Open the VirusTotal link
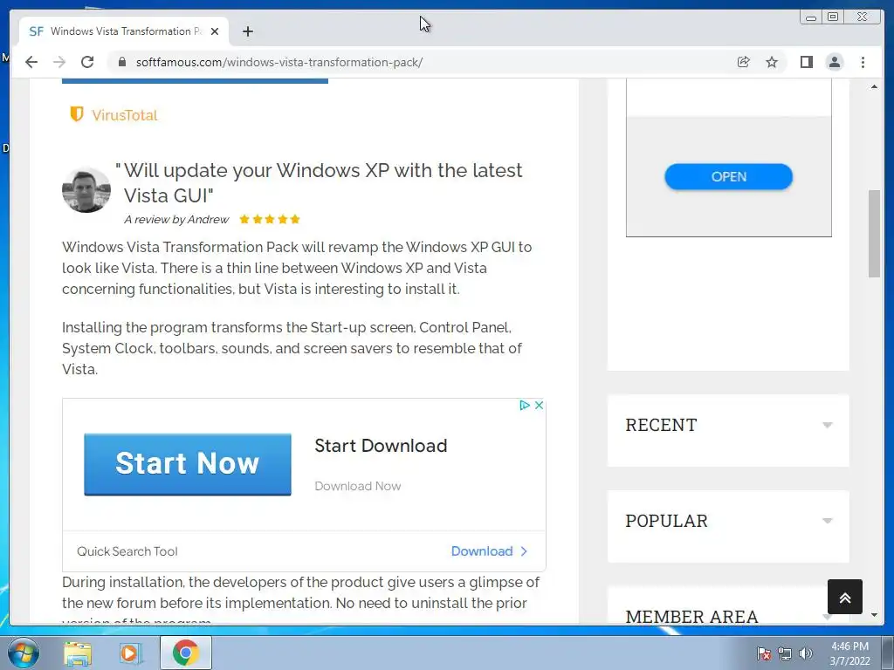 (124, 115)
